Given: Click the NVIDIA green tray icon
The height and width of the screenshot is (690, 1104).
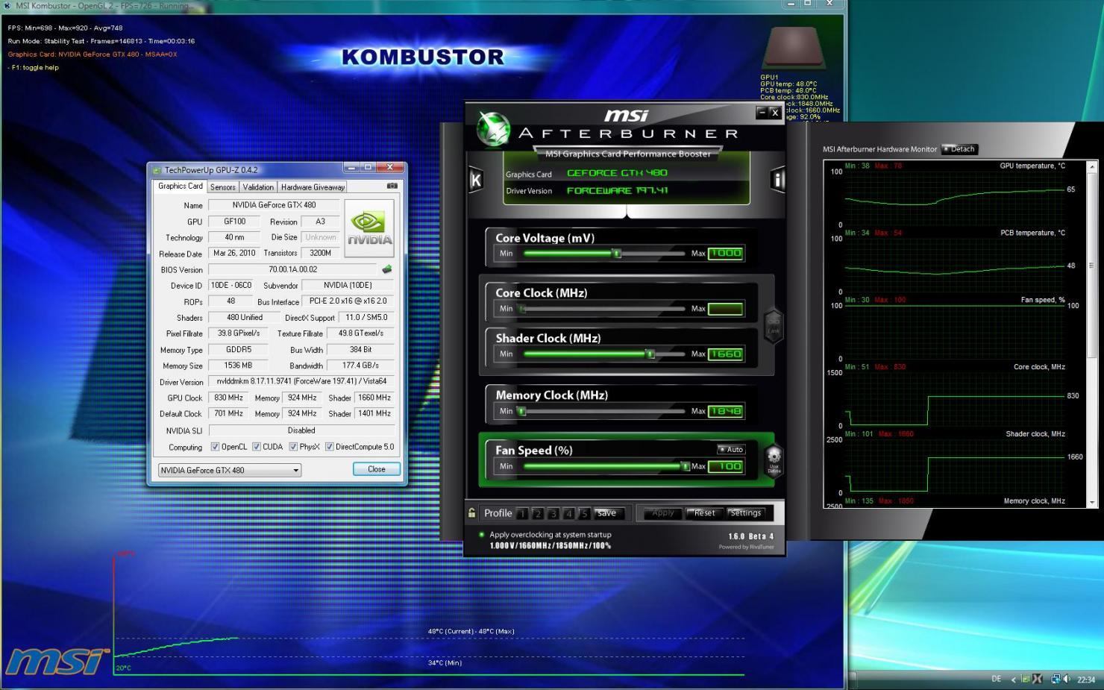Looking at the screenshot, I should point(1026,679).
